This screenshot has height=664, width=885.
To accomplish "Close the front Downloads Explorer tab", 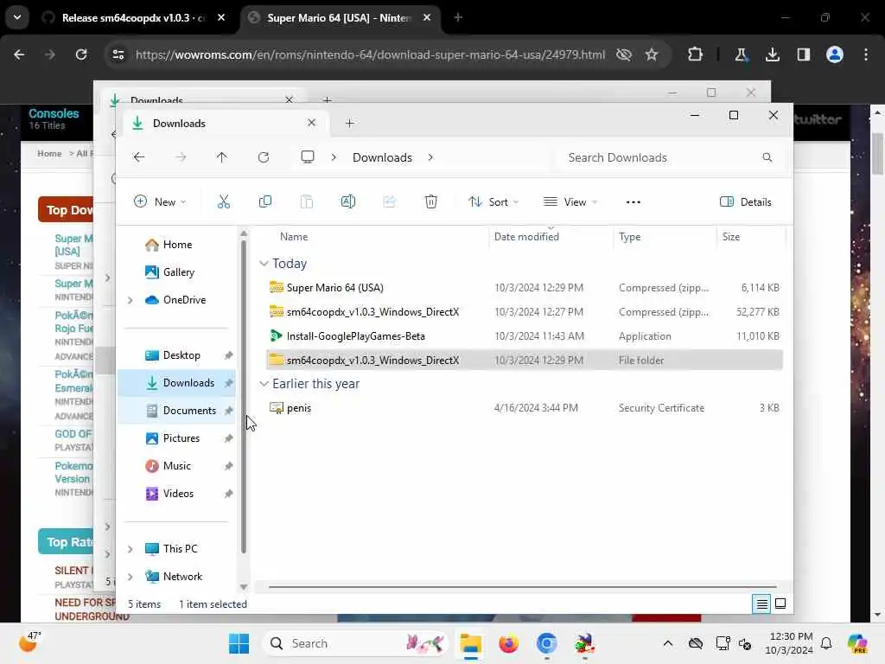I will [x=311, y=123].
